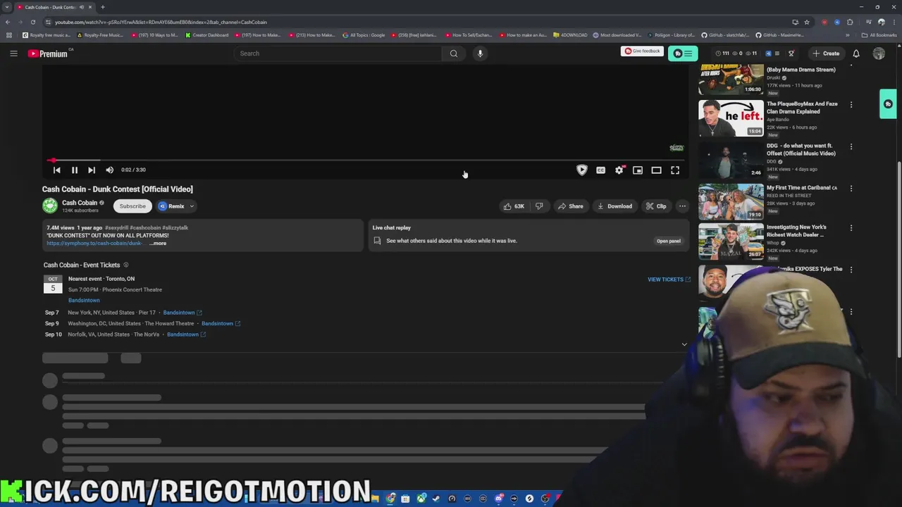The image size is (902, 507).
Task: Reload the page
Action: [32, 22]
